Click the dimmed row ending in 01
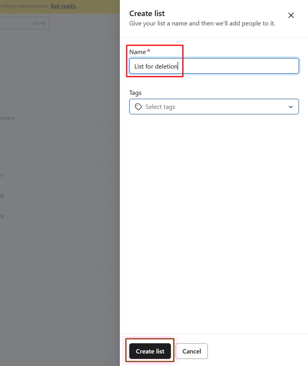308x366 pixels. [x=1, y=176]
